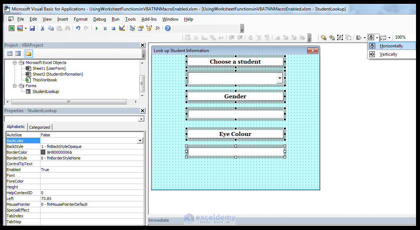Open the Properties Window icon

point(141,28)
